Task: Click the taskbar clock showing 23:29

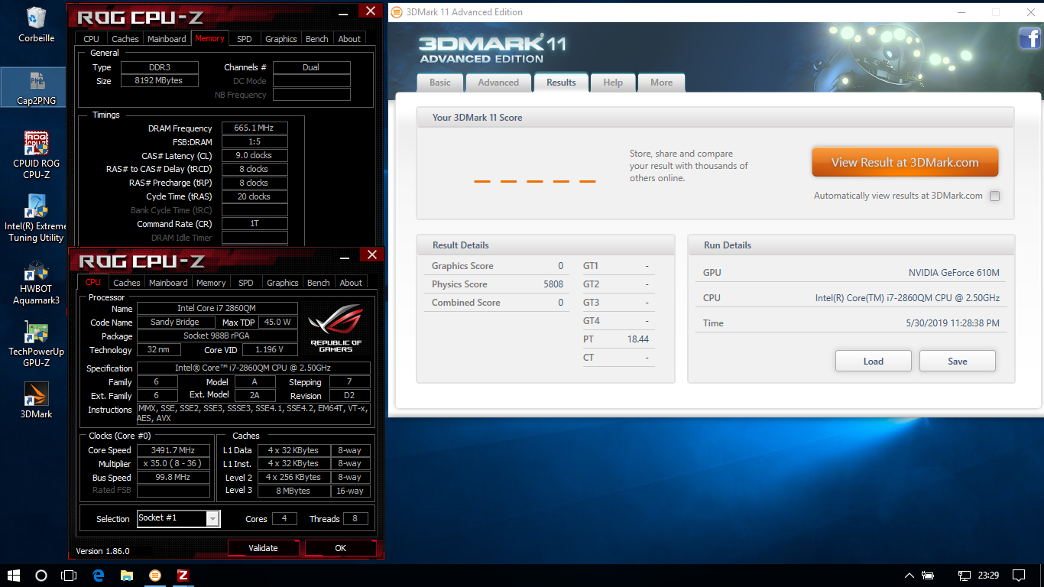Action: coord(989,576)
